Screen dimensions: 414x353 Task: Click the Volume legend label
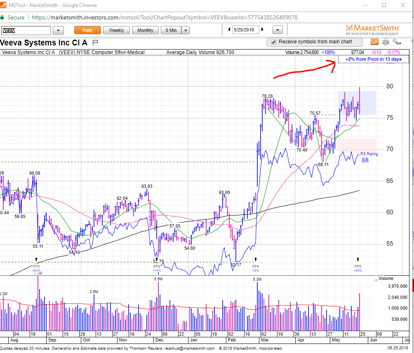[386, 279]
